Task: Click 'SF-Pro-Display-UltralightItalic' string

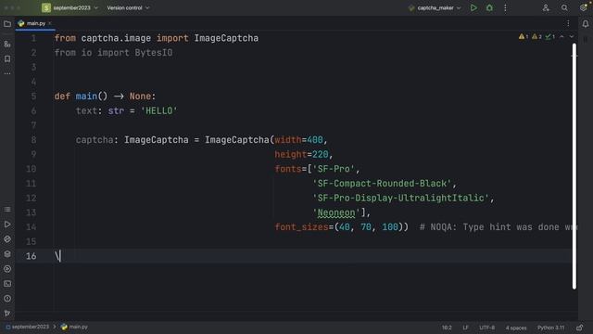Action: 401,198
